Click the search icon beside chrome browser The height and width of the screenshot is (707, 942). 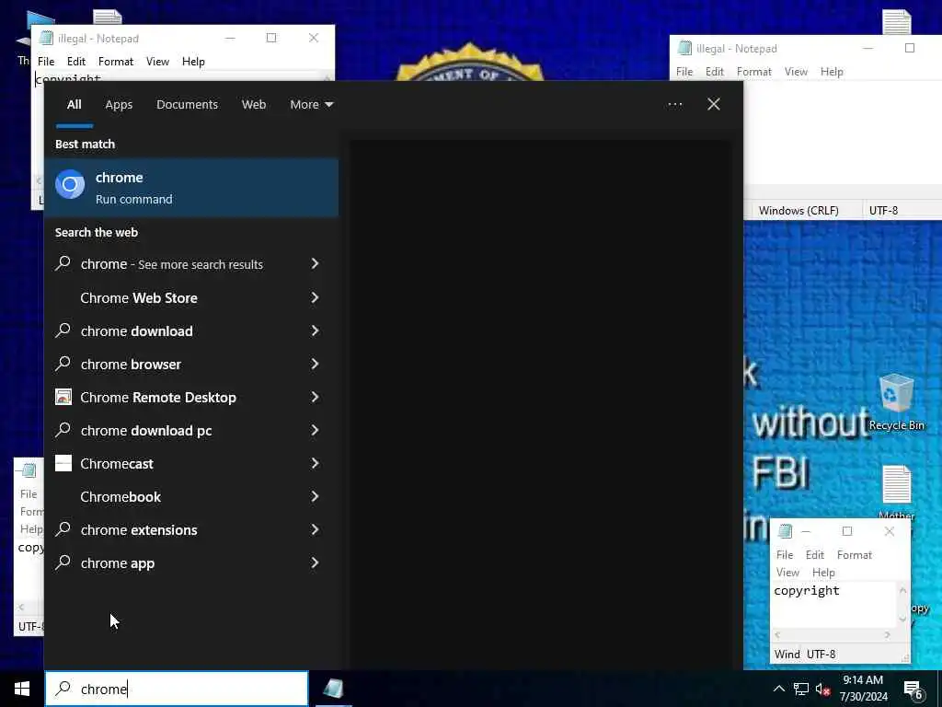click(x=63, y=364)
